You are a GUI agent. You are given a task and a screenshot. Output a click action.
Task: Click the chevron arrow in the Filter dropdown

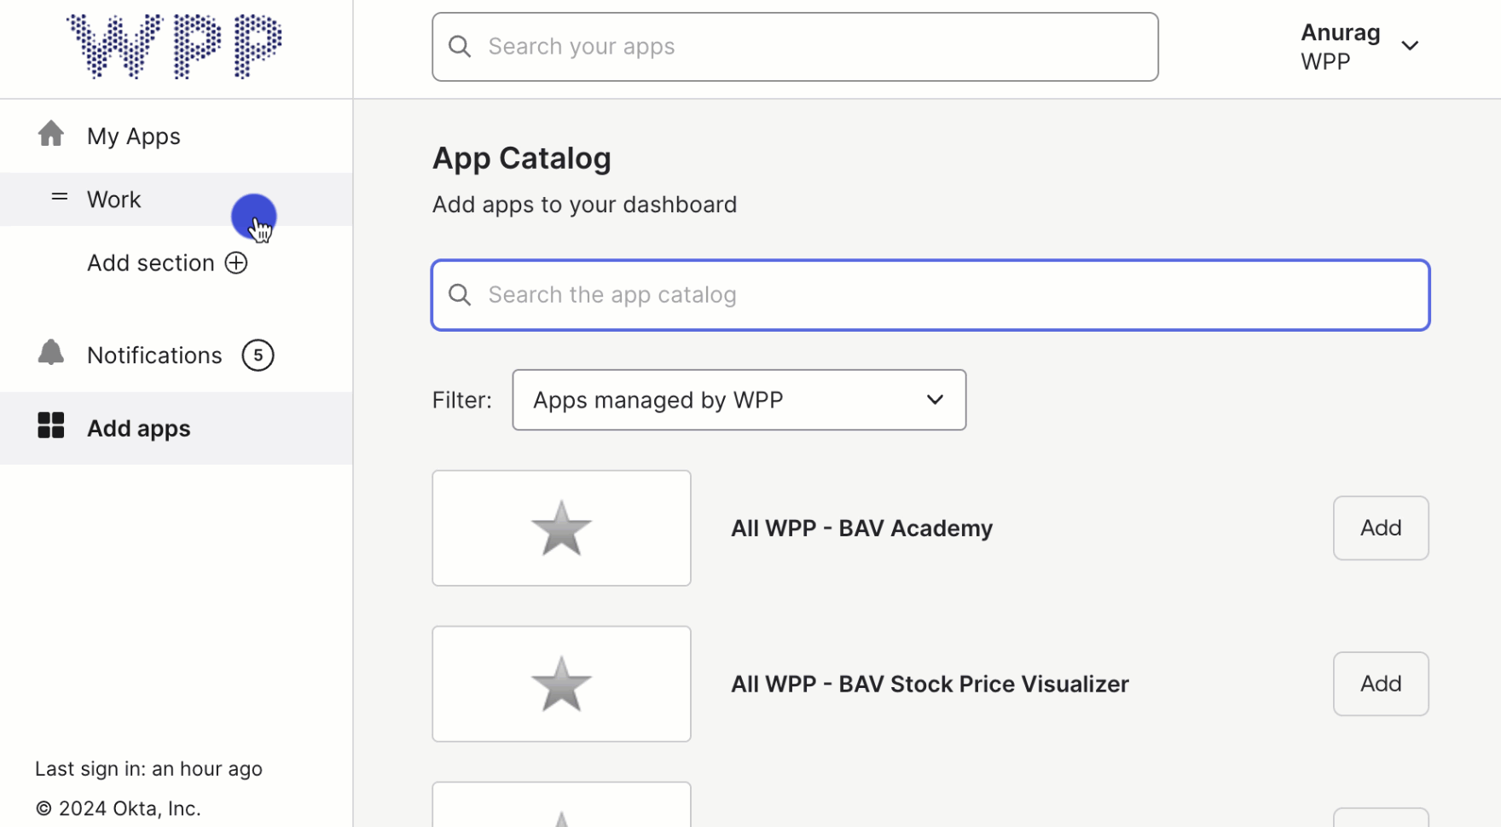[x=935, y=400]
